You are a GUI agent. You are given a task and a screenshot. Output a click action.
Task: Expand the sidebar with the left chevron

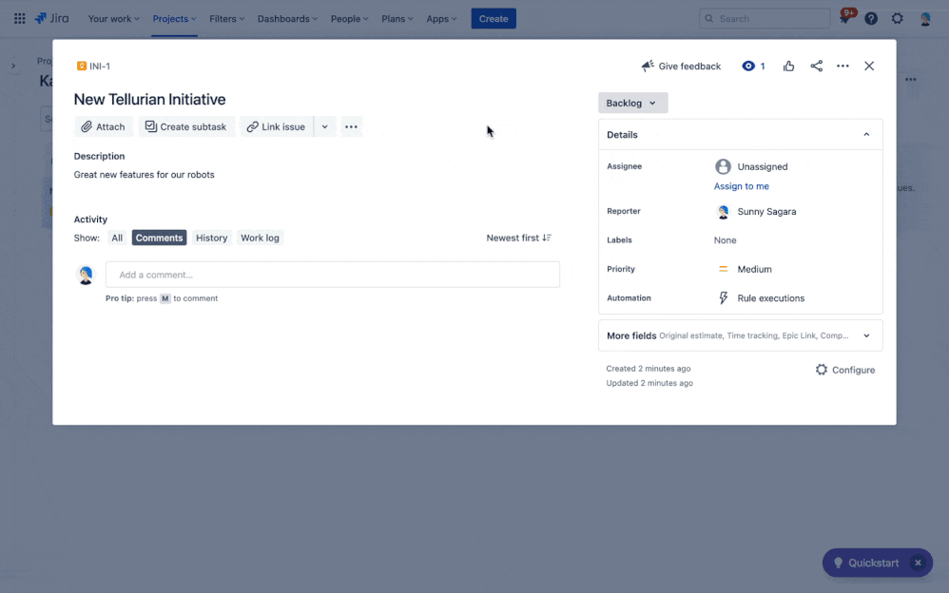13,66
